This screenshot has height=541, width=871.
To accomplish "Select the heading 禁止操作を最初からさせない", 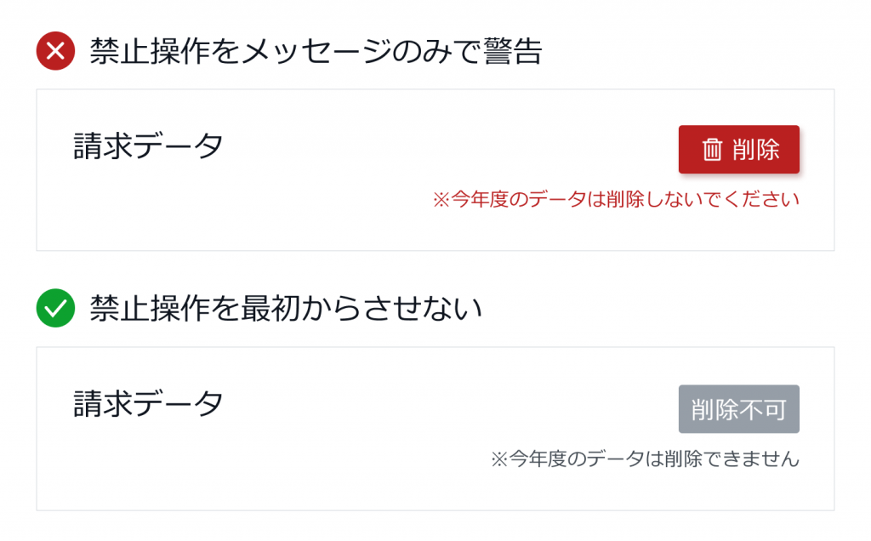I will point(286,308).
